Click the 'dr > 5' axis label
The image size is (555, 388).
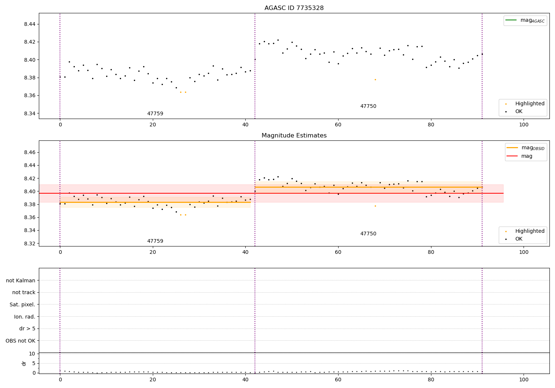[27, 329]
